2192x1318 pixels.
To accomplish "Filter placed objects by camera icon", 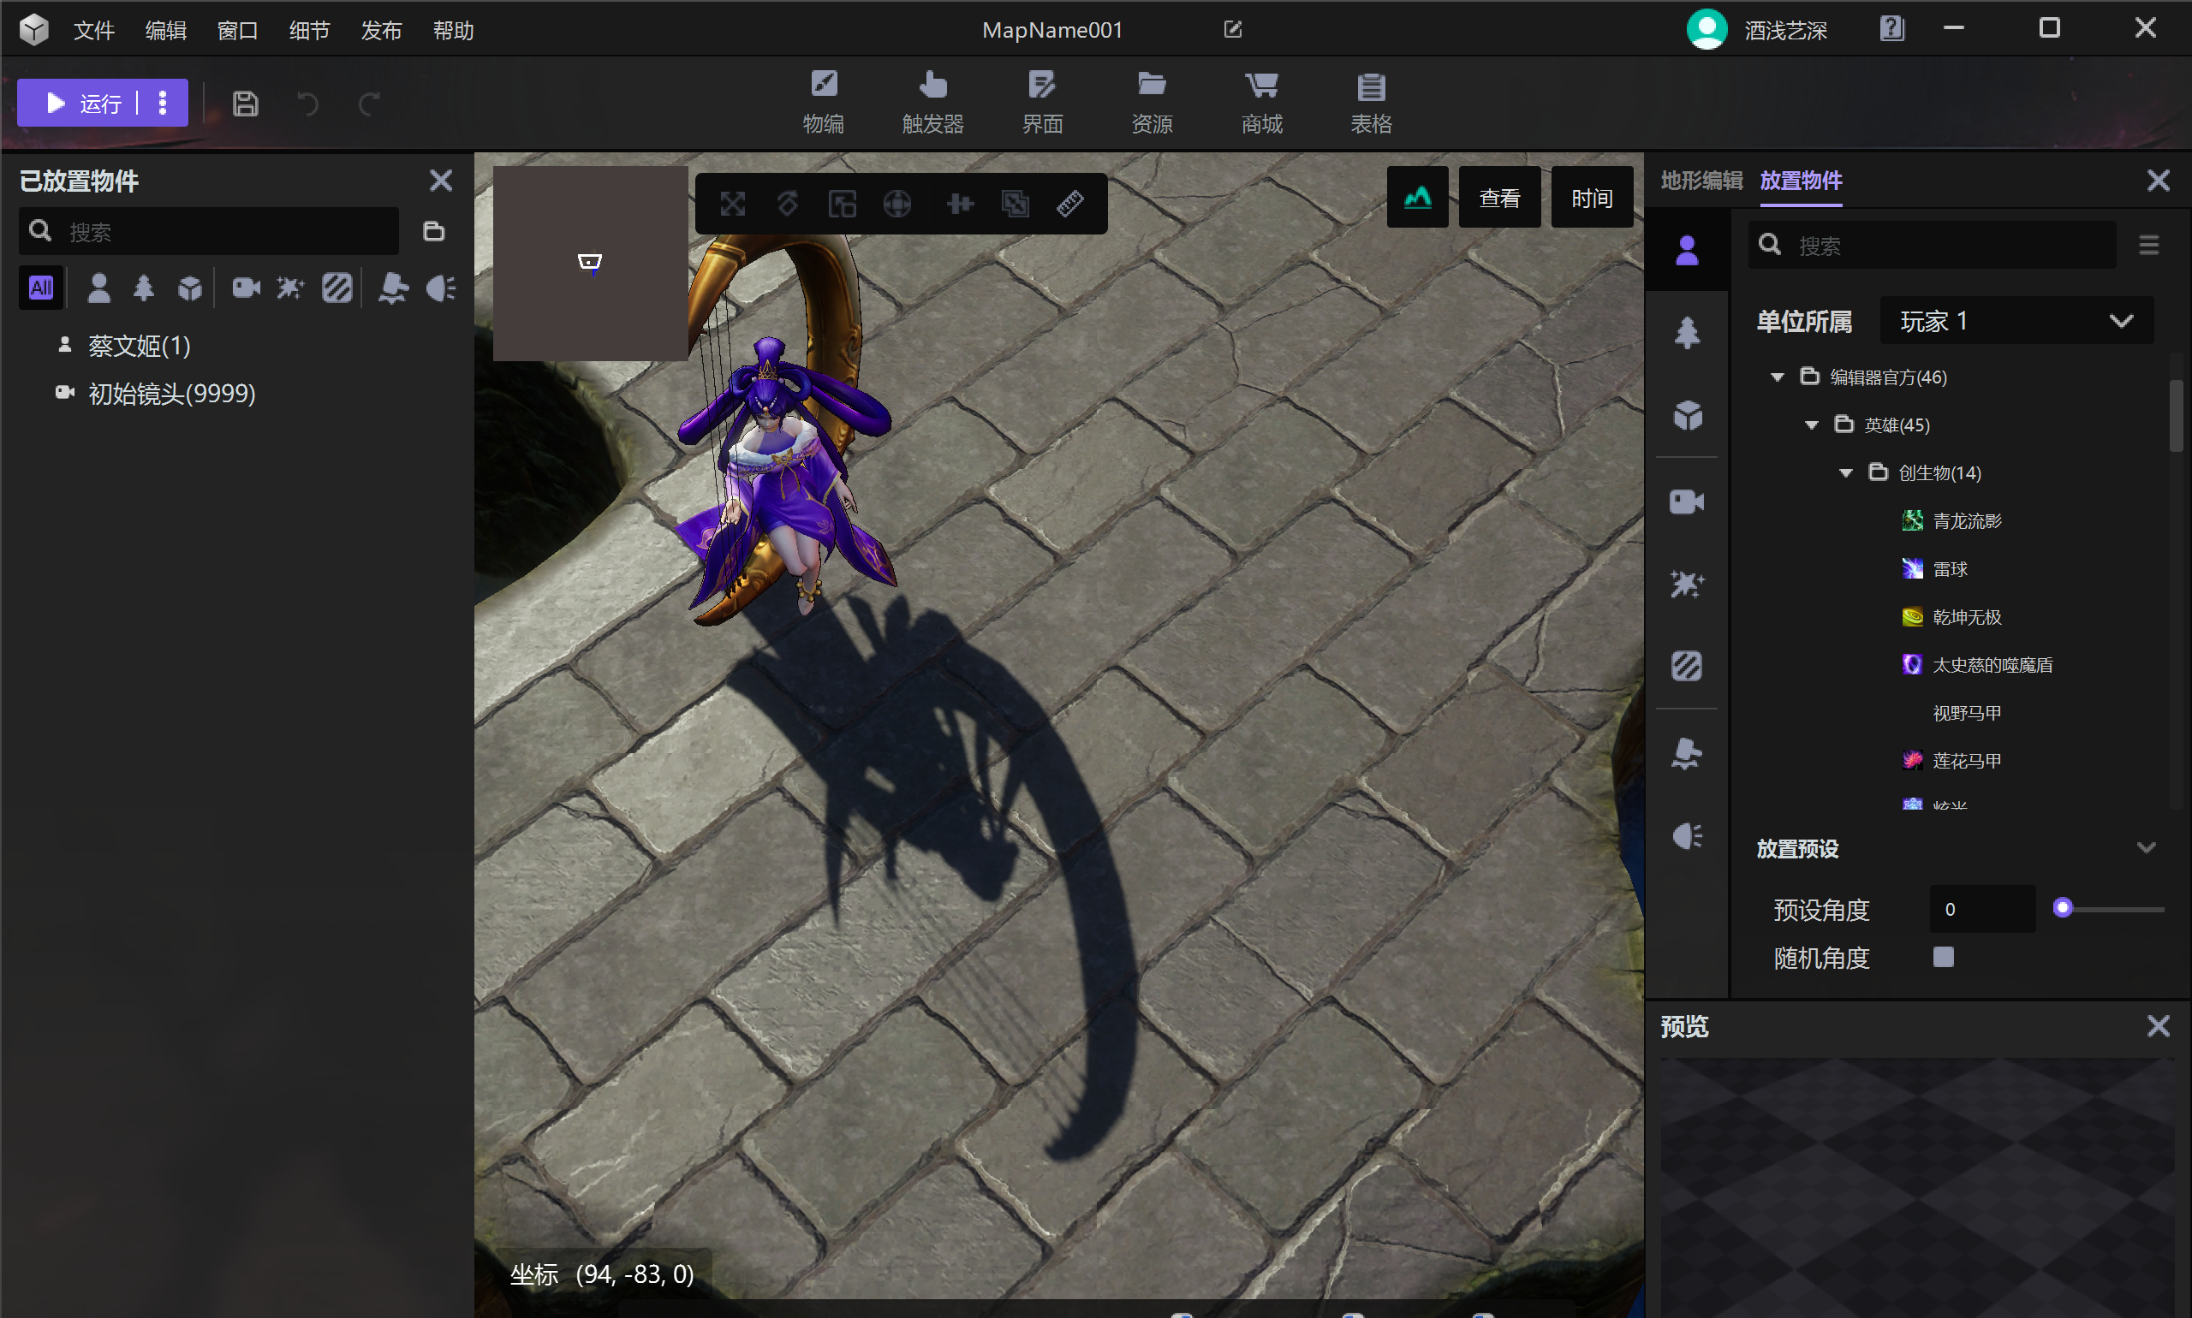I will [246, 288].
